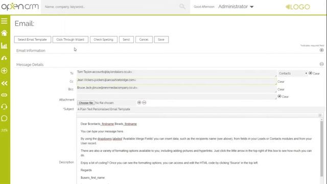The image size is (327, 184).
Task: Cancel the email
Action: [144, 40]
